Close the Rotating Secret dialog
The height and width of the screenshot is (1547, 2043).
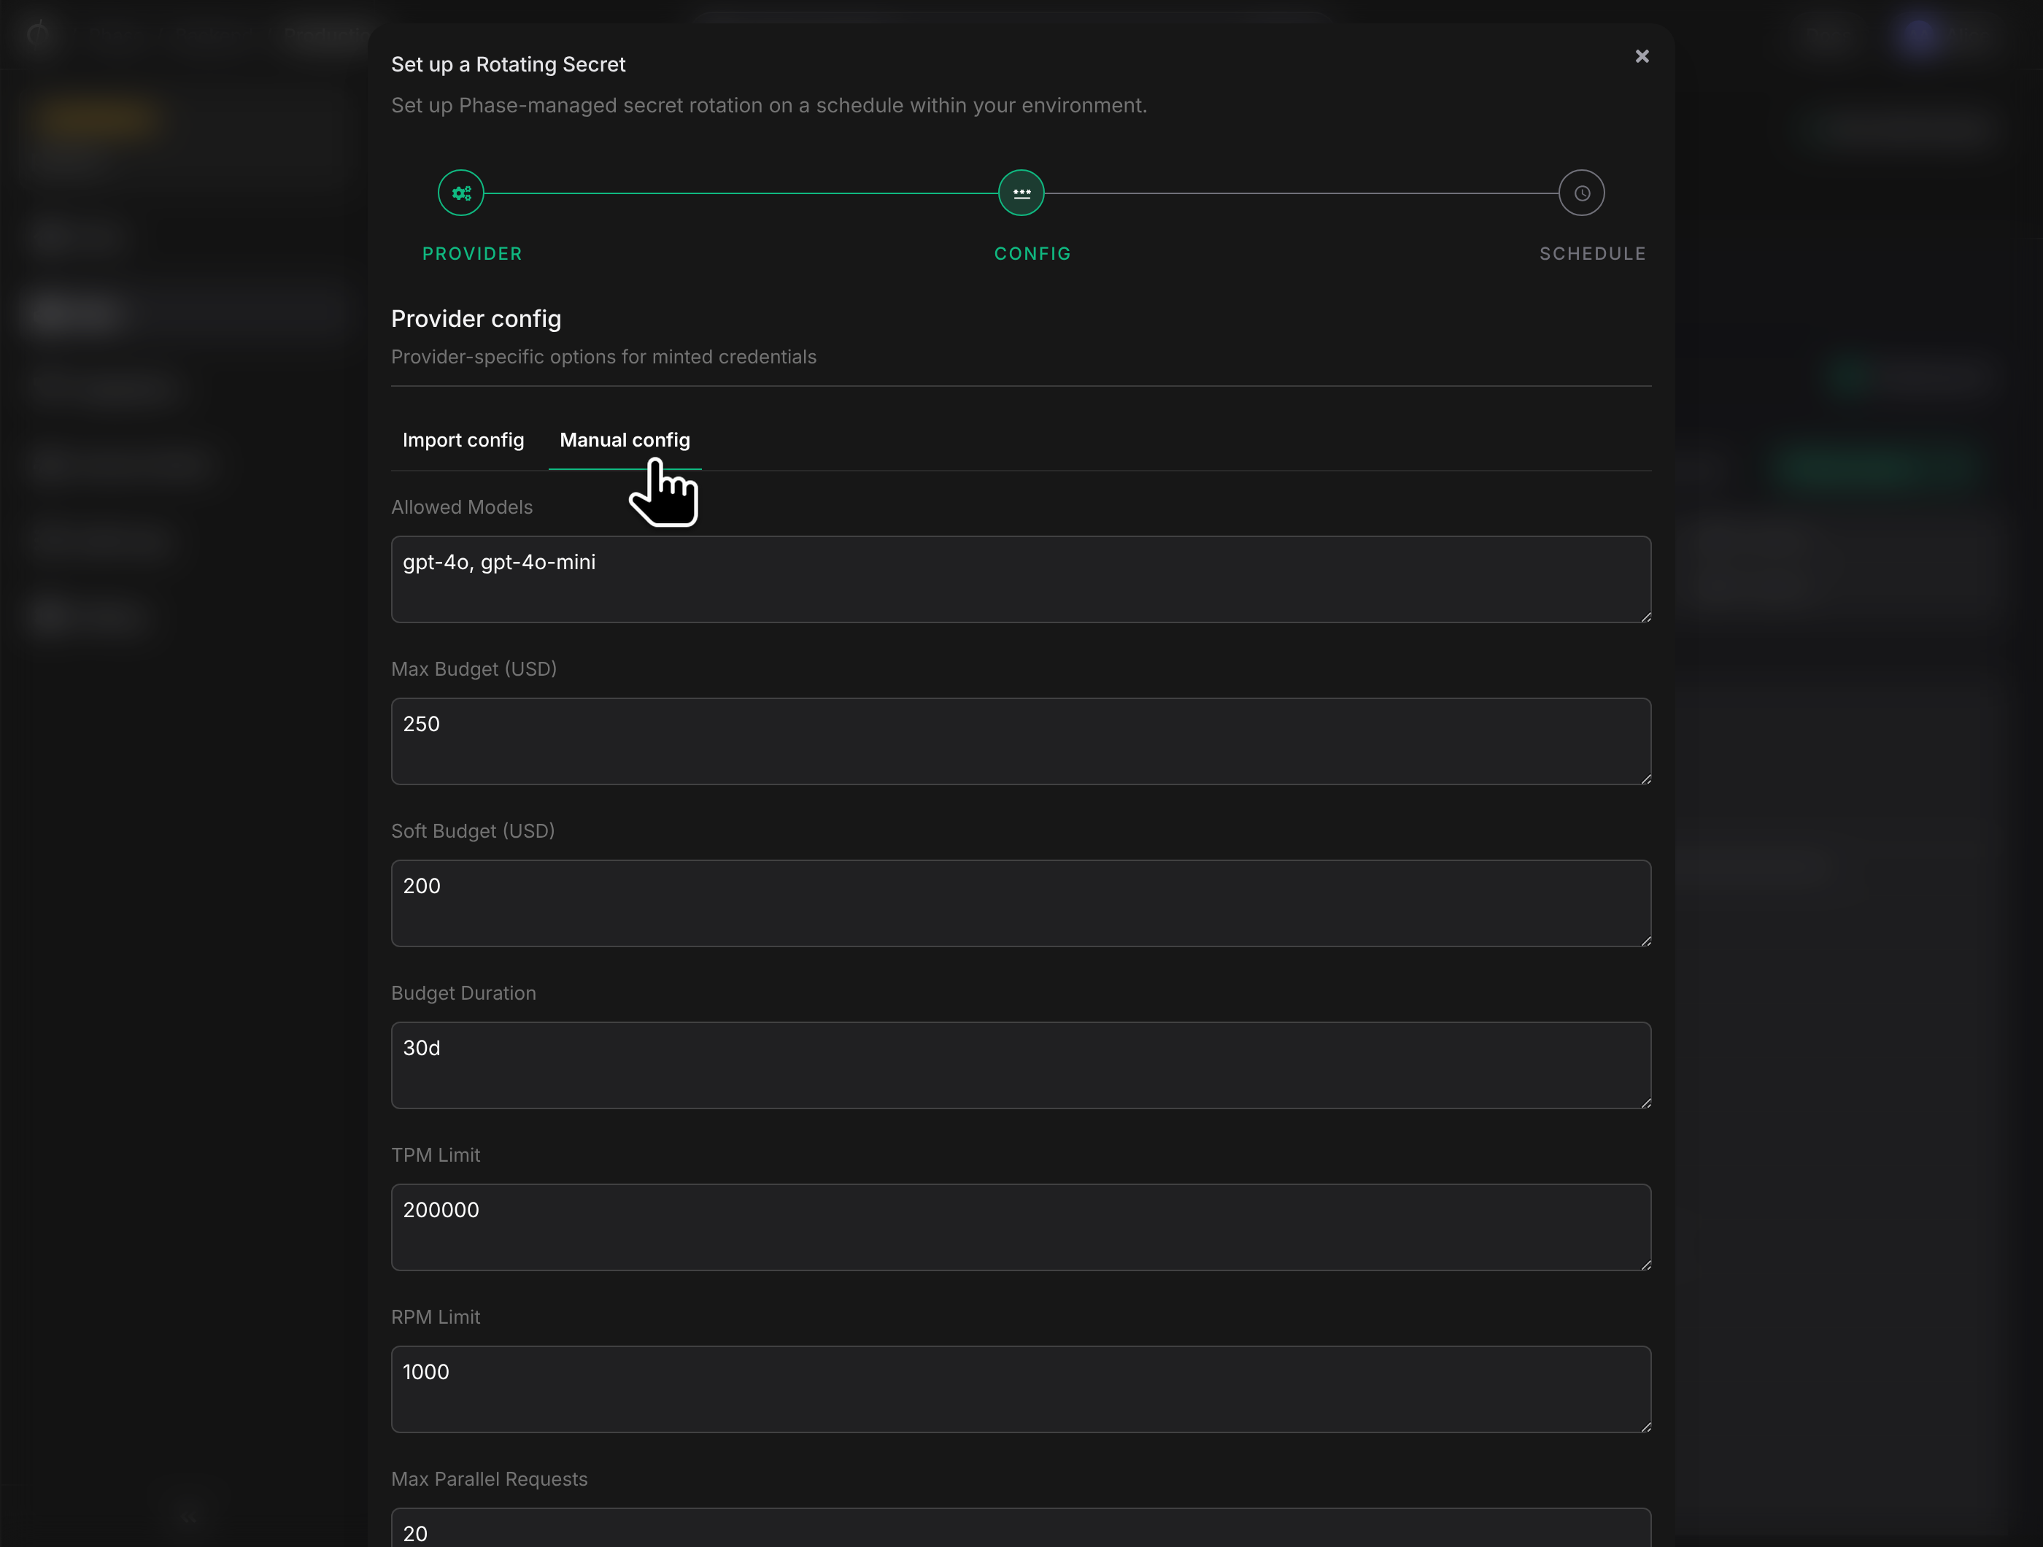[1641, 56]
